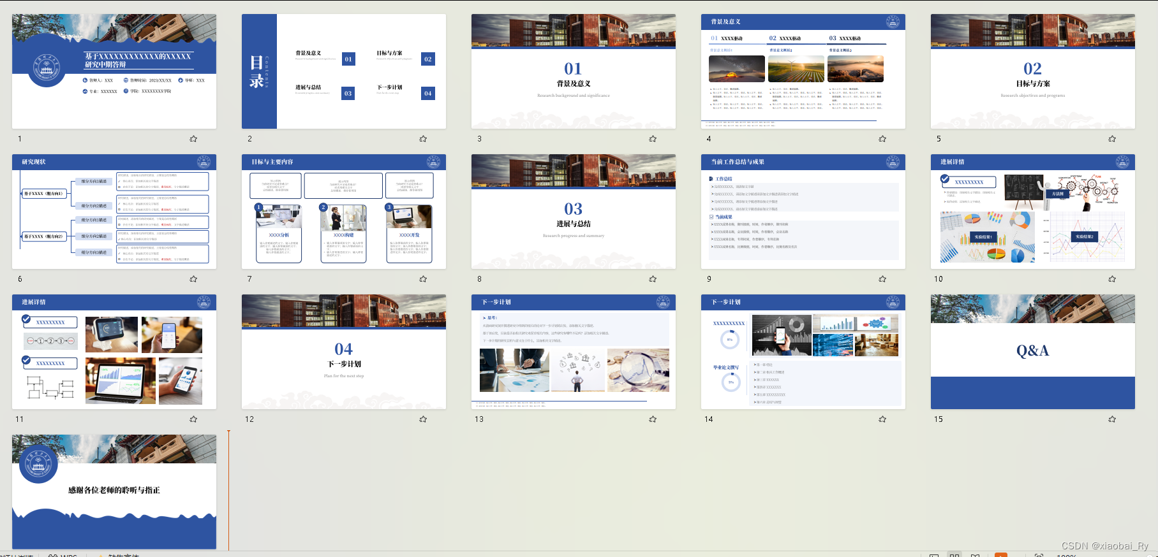This screenshot has width=1158, height=557.
Task: Select the 研究现状 slide thumbnail
Action: pyautogui.click(x=114, y=212)
